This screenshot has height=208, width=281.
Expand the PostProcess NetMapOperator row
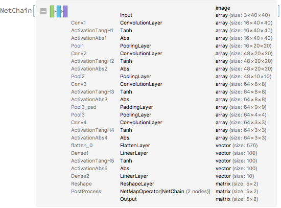coord(172,192)
